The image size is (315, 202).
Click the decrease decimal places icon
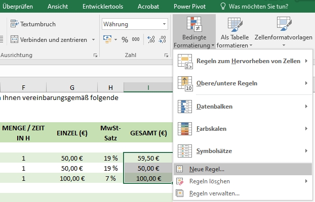(x=162, y=39)
